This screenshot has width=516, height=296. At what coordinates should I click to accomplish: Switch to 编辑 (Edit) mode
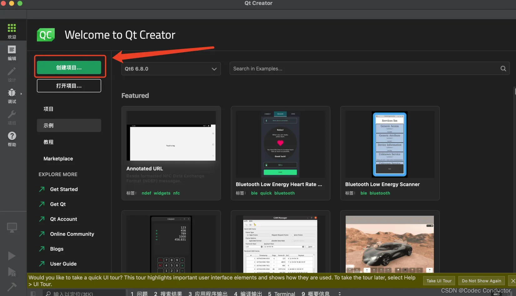(x=12, y=53)
